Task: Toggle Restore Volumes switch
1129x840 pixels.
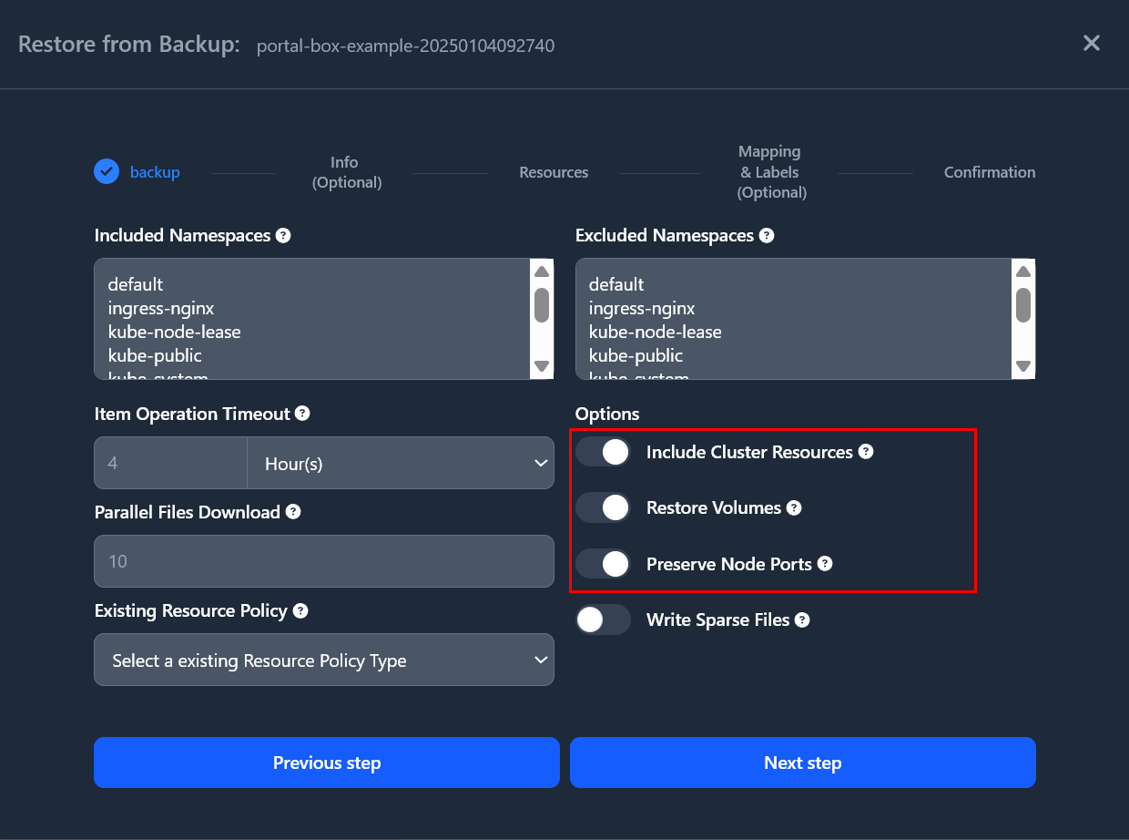Action: 603,507
